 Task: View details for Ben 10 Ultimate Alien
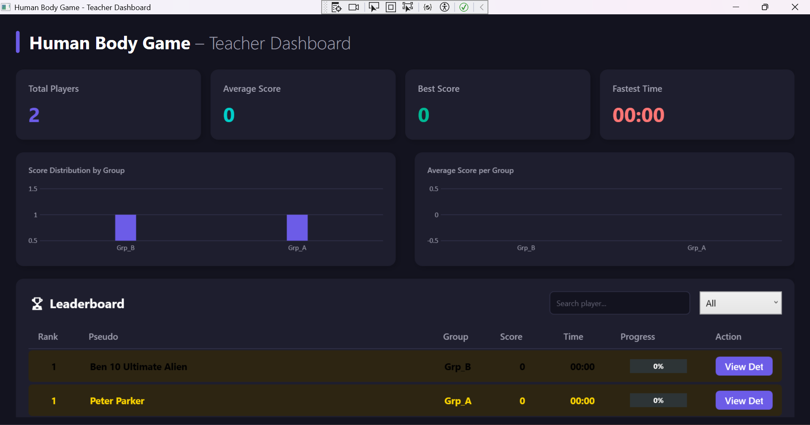[743, 366]
